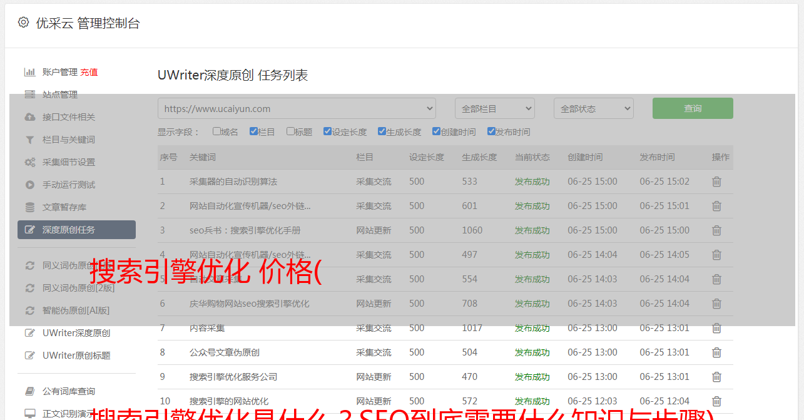Image resolution: width=804 pixels, height=420 pixels.
Task: Click the 序号 column header
Action: [169, 157]
